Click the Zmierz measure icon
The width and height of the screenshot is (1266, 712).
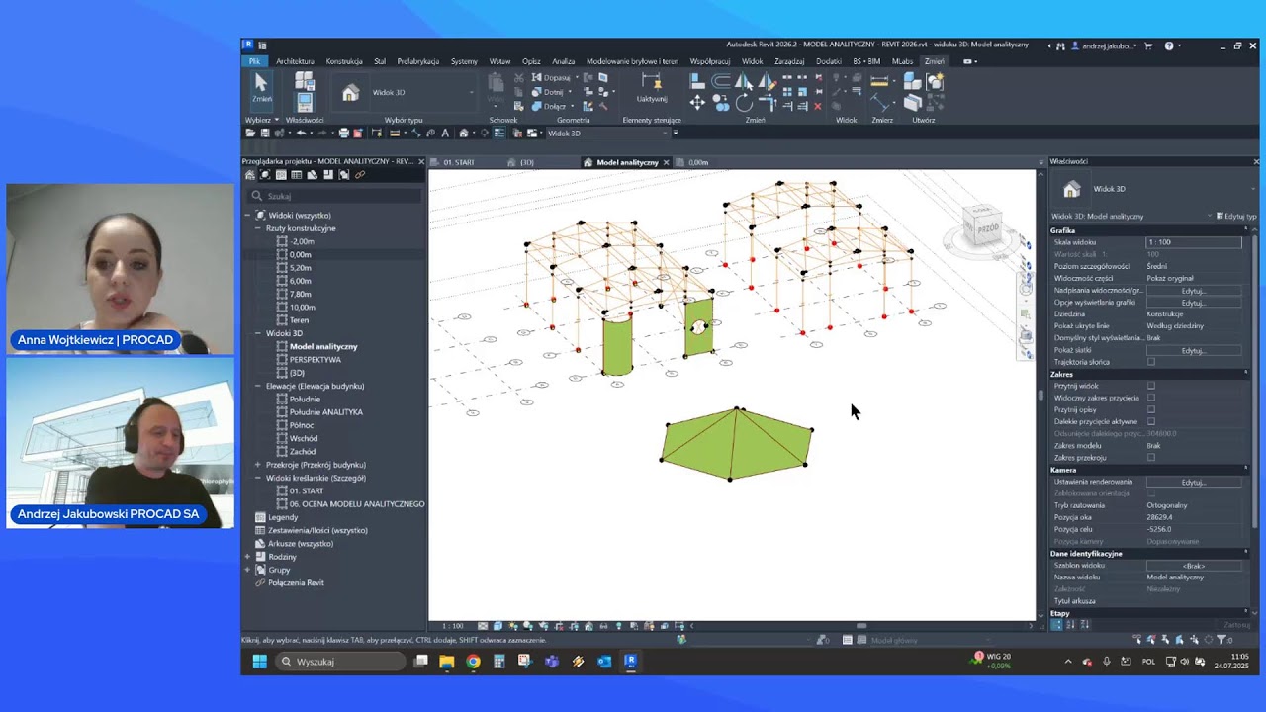click(879, 81)
